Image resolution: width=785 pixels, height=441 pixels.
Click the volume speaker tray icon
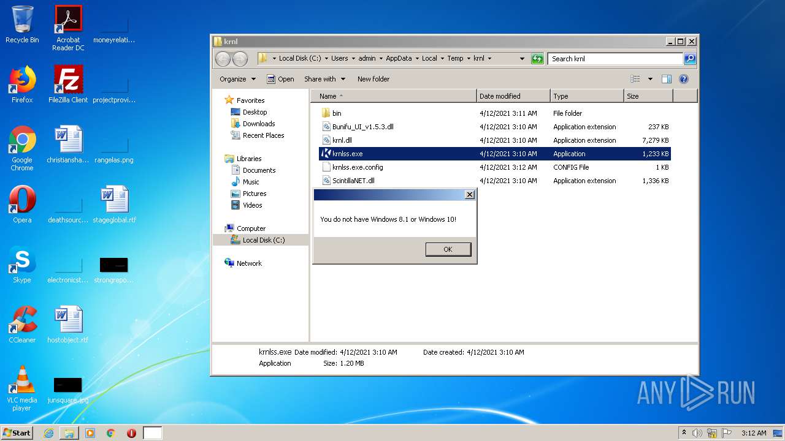[x=697, y=433]
